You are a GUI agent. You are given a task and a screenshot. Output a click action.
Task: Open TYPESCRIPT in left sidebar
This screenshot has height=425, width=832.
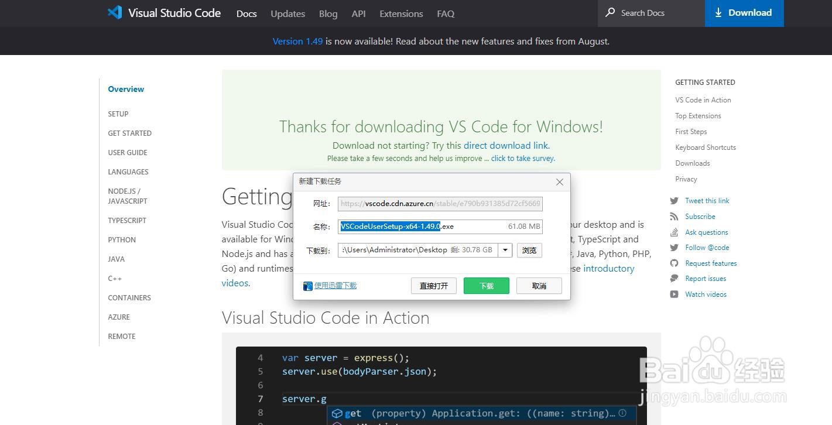click(x=127, y=220)
